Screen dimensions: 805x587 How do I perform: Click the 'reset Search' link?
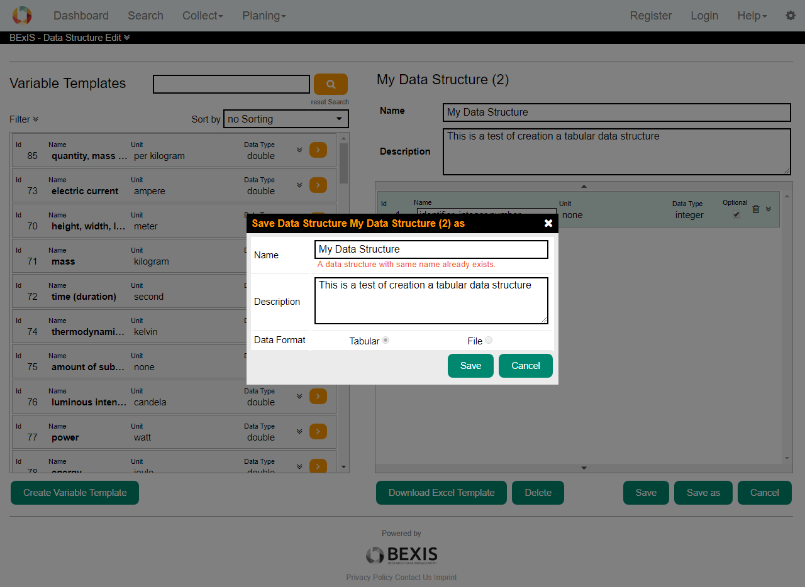(330, 102)
